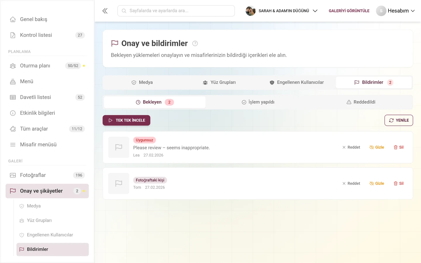Hide the content reported by Lea
Image resolution: width=421 pixels, height=263 pixels.
tap(377, 147)
